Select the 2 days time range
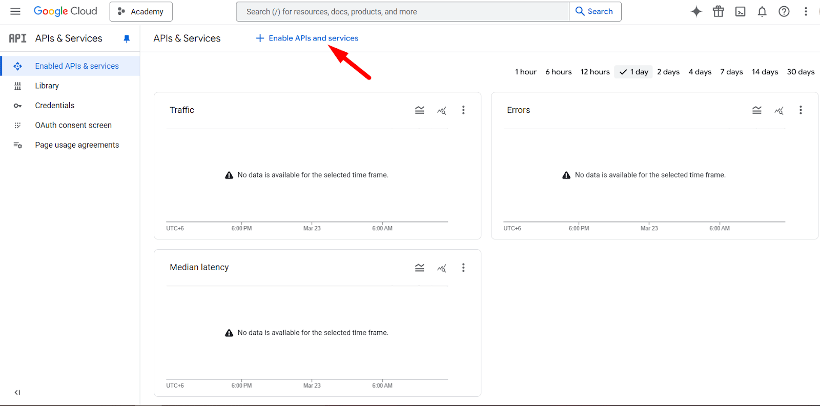The height and width of the screenshot is (406, 820). coord(668,72)
